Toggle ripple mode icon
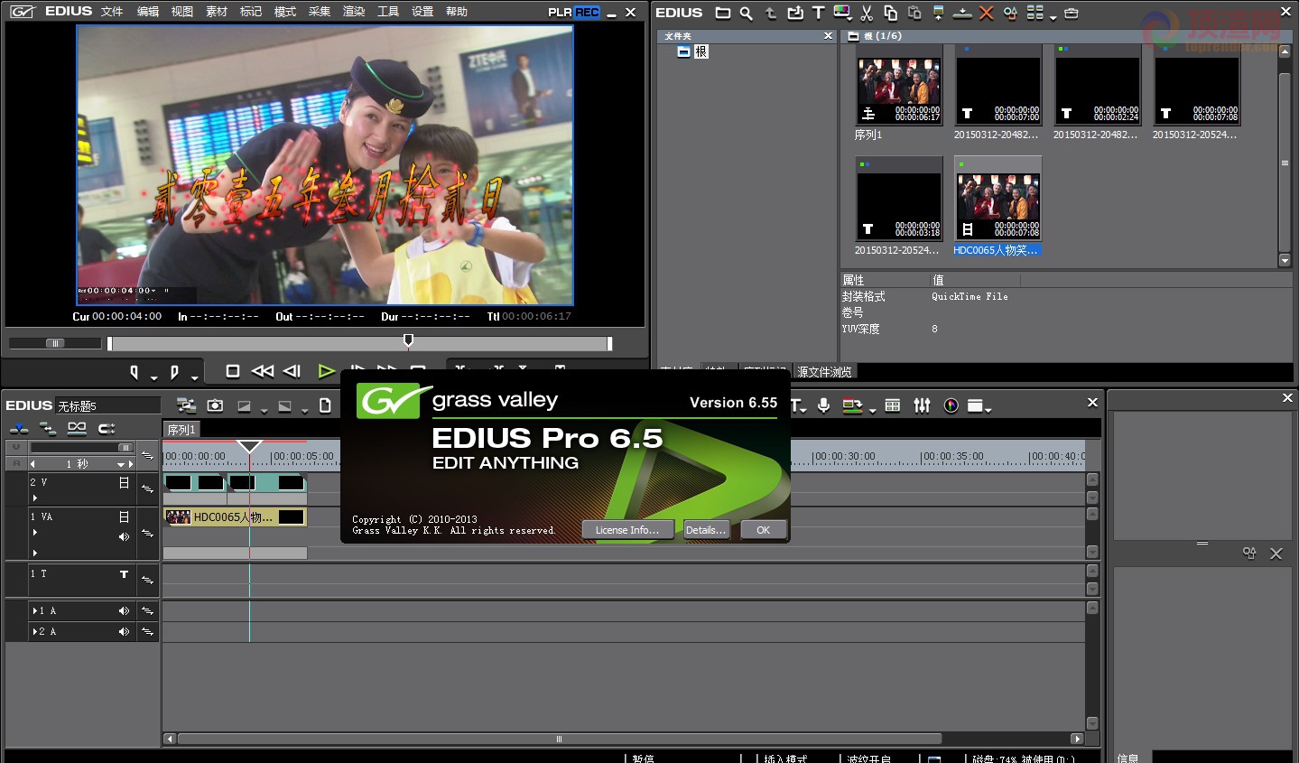Screen dimensions: 1299x763 point(77,428)
